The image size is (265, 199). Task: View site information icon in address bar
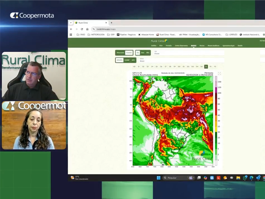94,29
